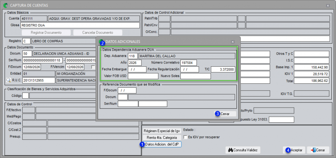Click the Patri/Trib code field
Viewport: 336px width, 158px height.
pyautogui.click(x=164, y=19)
